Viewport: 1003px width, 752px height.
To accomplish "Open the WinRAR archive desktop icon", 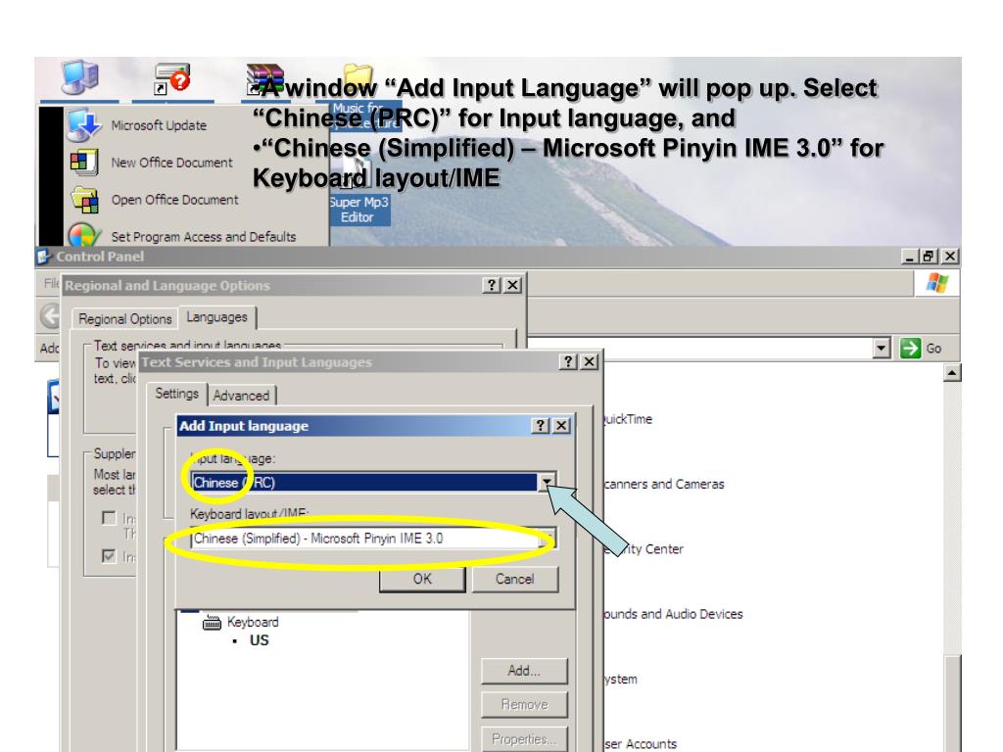I will coord(264,78).
